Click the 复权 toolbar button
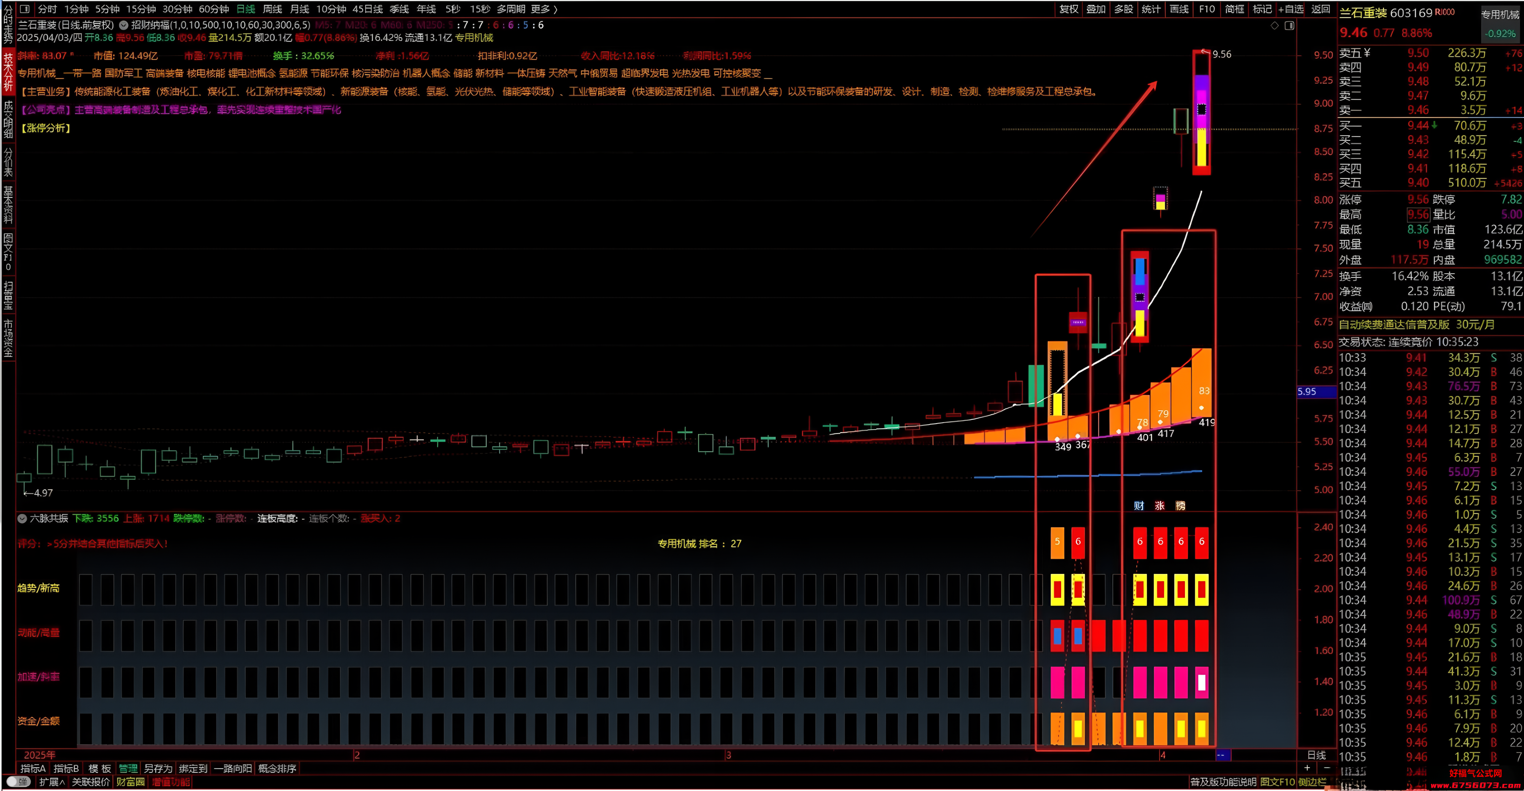 click(x=1068, y=9)
